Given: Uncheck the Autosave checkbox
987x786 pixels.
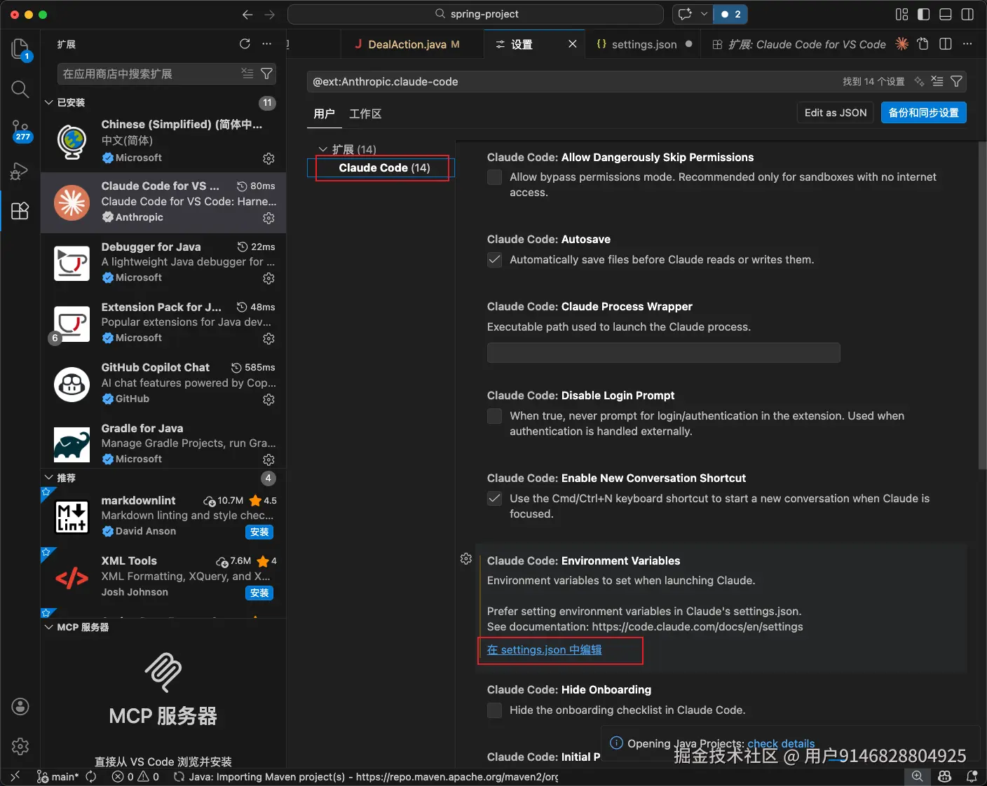Looking at the screenshot, I should click(495, 260).
